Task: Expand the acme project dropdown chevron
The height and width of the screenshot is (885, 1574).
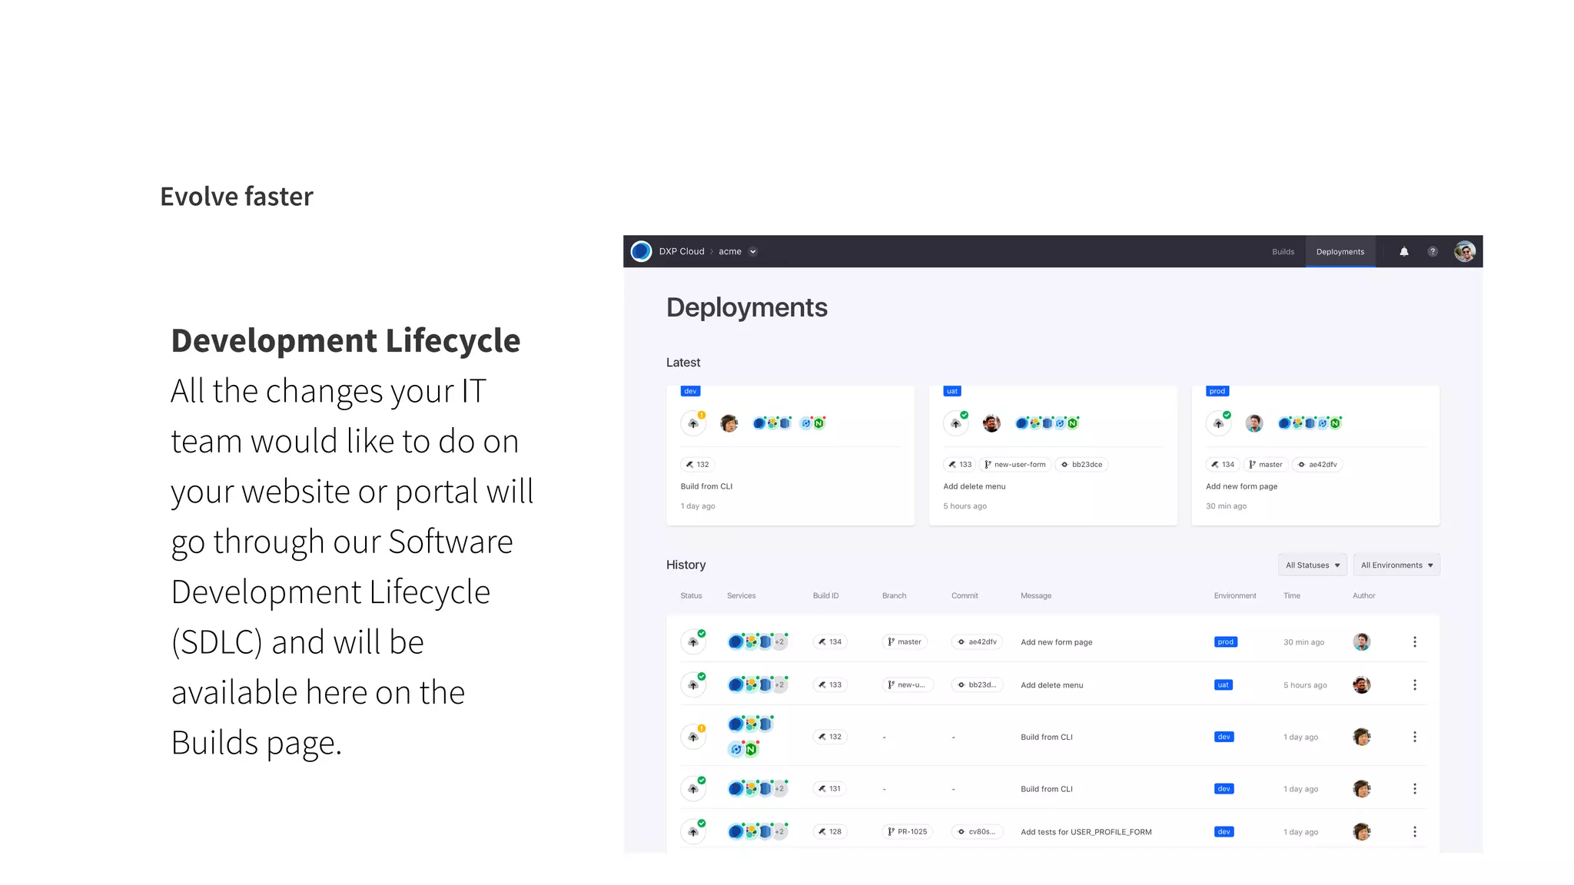Action: coord(753,251)
